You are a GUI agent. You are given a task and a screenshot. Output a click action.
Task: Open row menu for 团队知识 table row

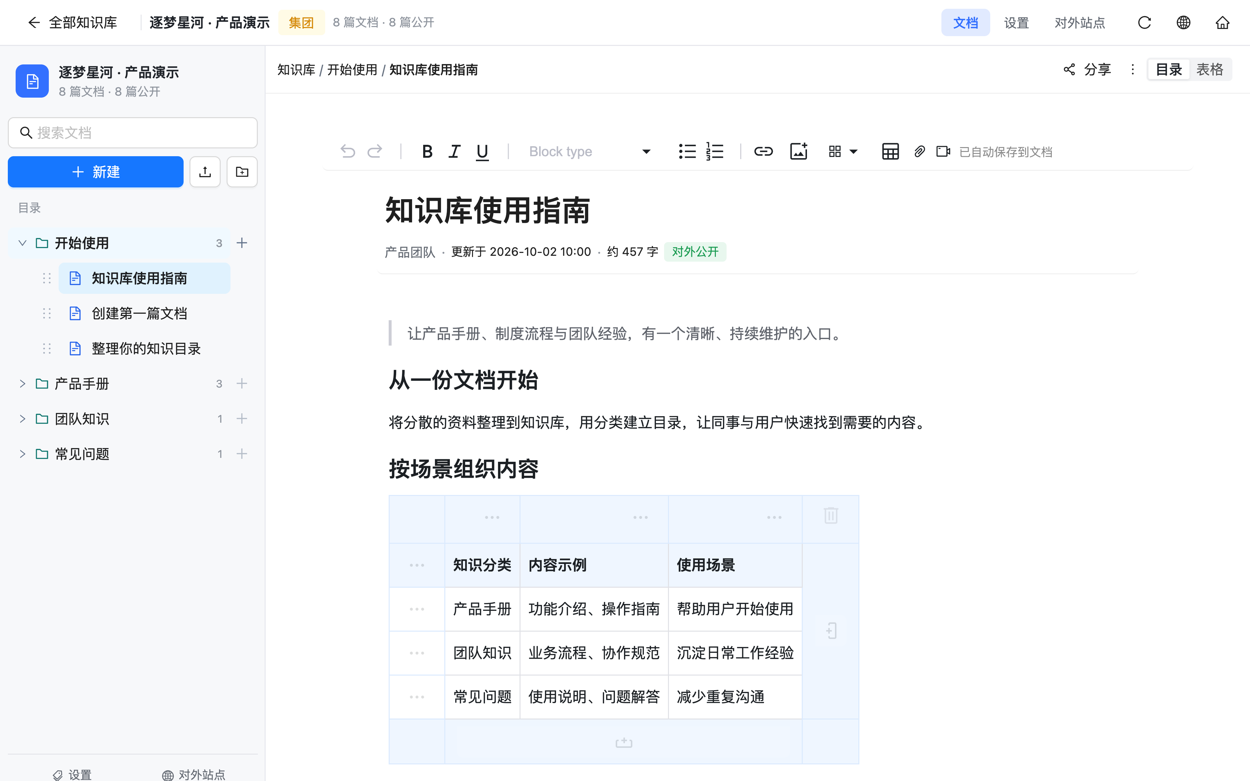(417, 653)
